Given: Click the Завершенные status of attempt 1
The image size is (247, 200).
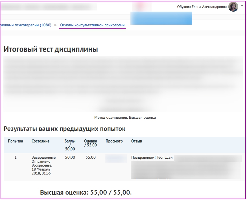Looking at the screenshot, I should (x=43, y=158).
